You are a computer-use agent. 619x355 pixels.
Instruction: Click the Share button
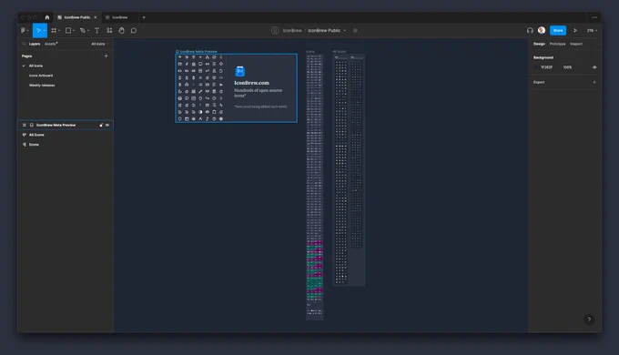(558, 30)
